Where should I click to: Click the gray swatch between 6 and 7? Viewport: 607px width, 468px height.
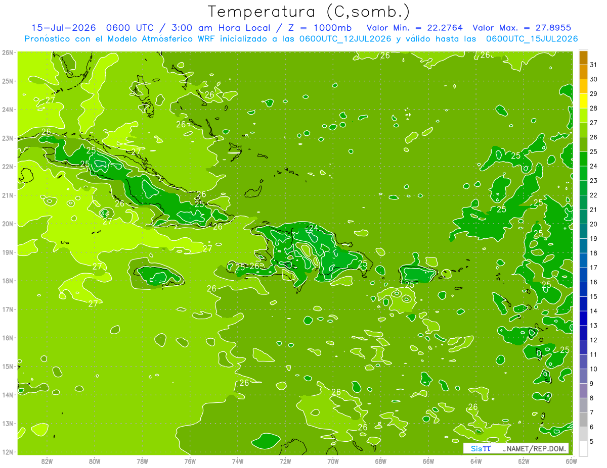tap(583, 420)
